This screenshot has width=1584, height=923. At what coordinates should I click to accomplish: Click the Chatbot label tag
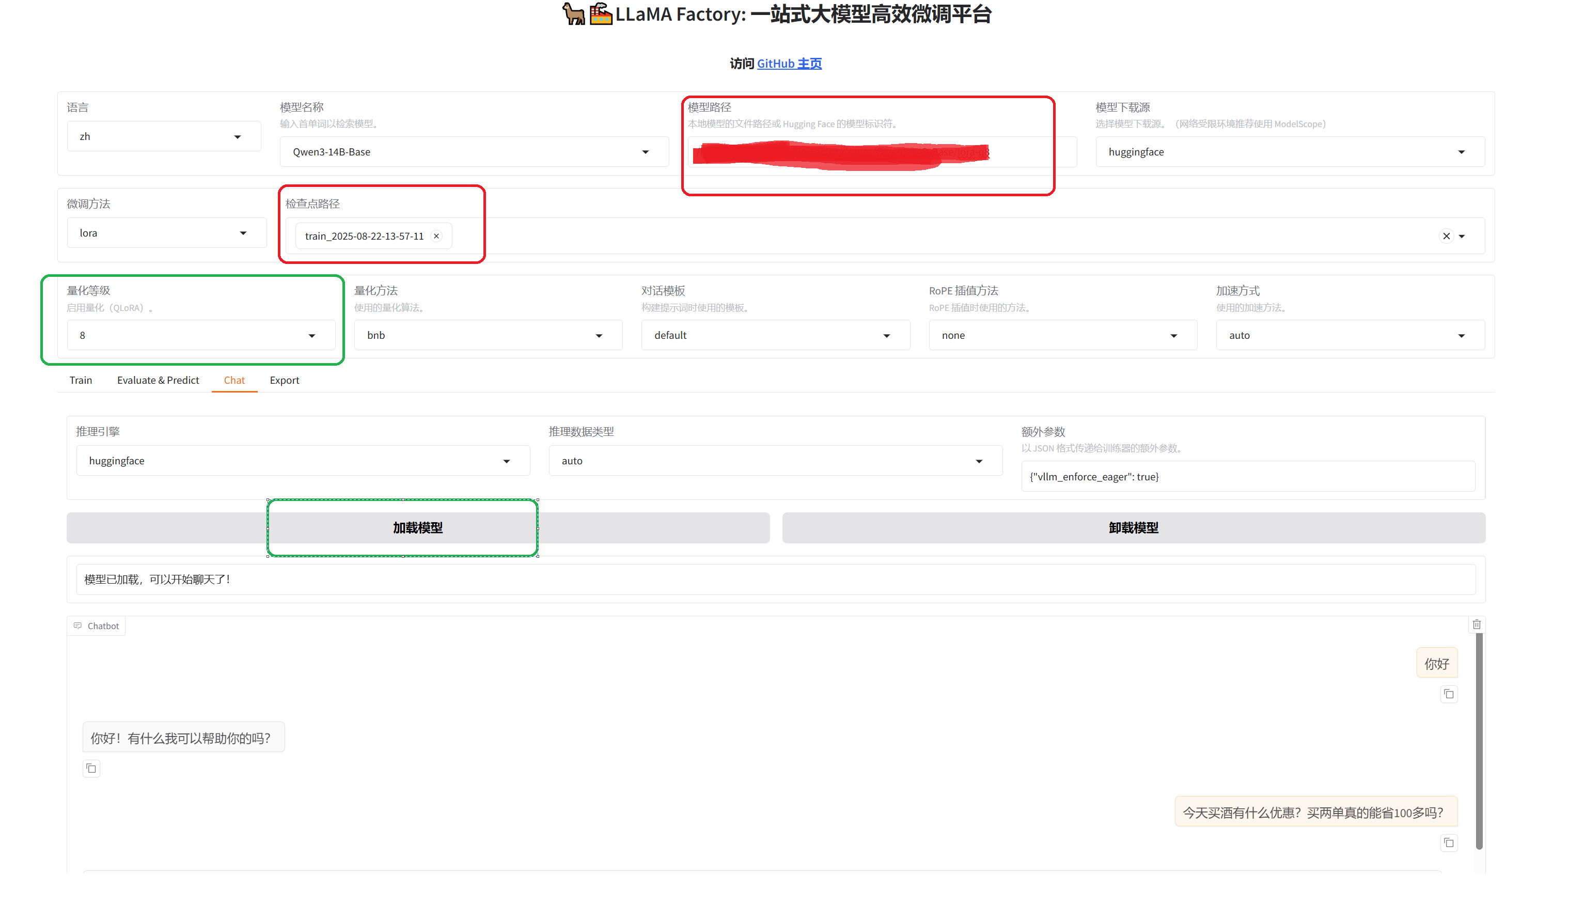[96, 626]
